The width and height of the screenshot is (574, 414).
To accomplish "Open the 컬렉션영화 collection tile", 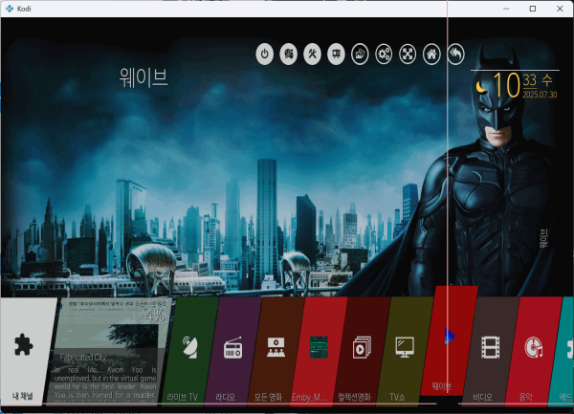I will click(362, 350).
